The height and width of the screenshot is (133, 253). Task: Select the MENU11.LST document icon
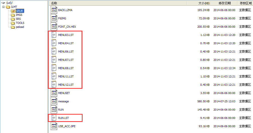tap(54, 76)
